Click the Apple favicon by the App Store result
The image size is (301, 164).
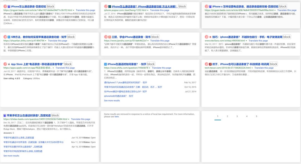tap(9, 64)
